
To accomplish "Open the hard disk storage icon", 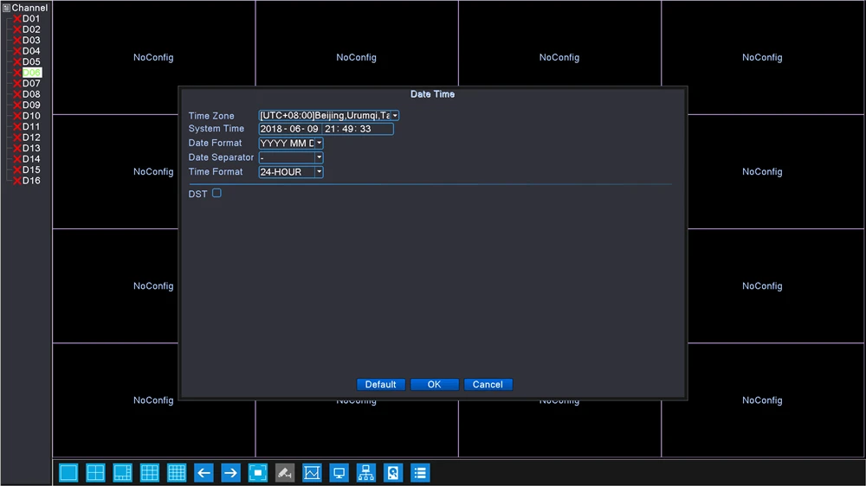I will coord(393,473).
